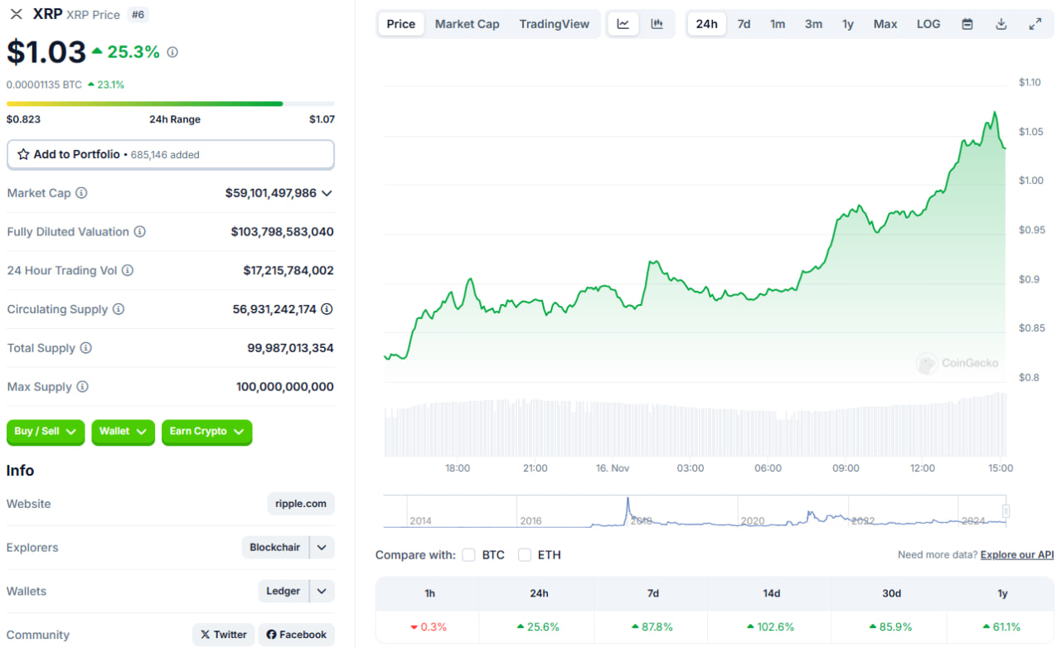The height and width of the screenshot is (648, 1061).
Task: Show Market Cap info icon
Action: (x=81, y=193)
